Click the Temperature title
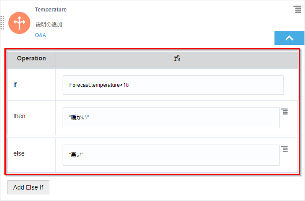Screen dimensions: 305x201 (51, 10)
